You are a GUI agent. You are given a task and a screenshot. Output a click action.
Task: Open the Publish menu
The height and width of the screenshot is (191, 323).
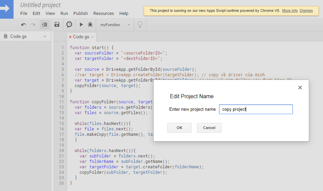pos(81,14)
